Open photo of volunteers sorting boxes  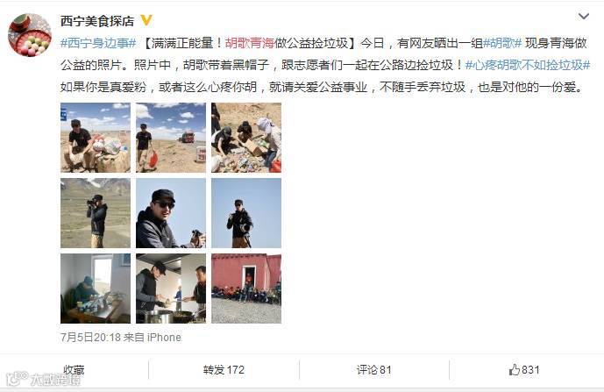[246, 138]
